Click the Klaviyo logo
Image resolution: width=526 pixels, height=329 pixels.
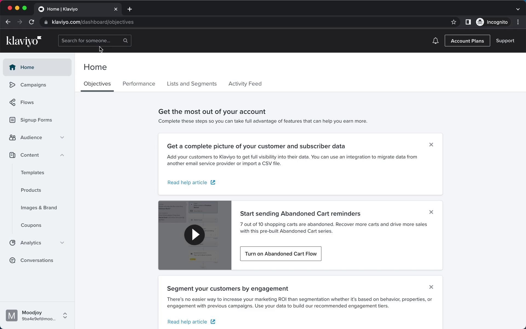click(x=24, y=41)
